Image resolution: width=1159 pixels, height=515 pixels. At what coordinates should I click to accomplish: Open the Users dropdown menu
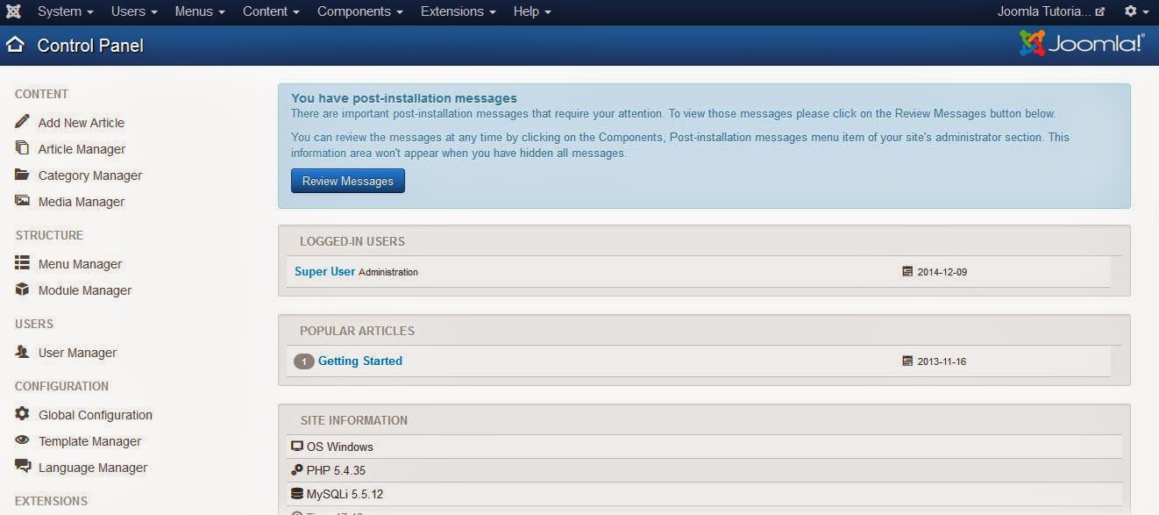click(134, 11)
